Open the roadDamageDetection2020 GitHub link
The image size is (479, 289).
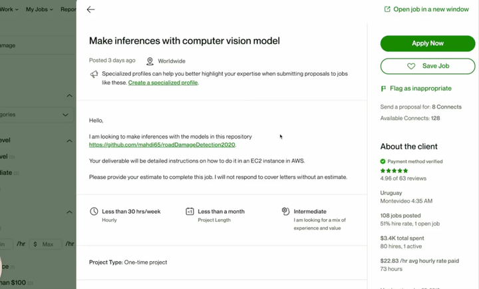tap(162, 144)
